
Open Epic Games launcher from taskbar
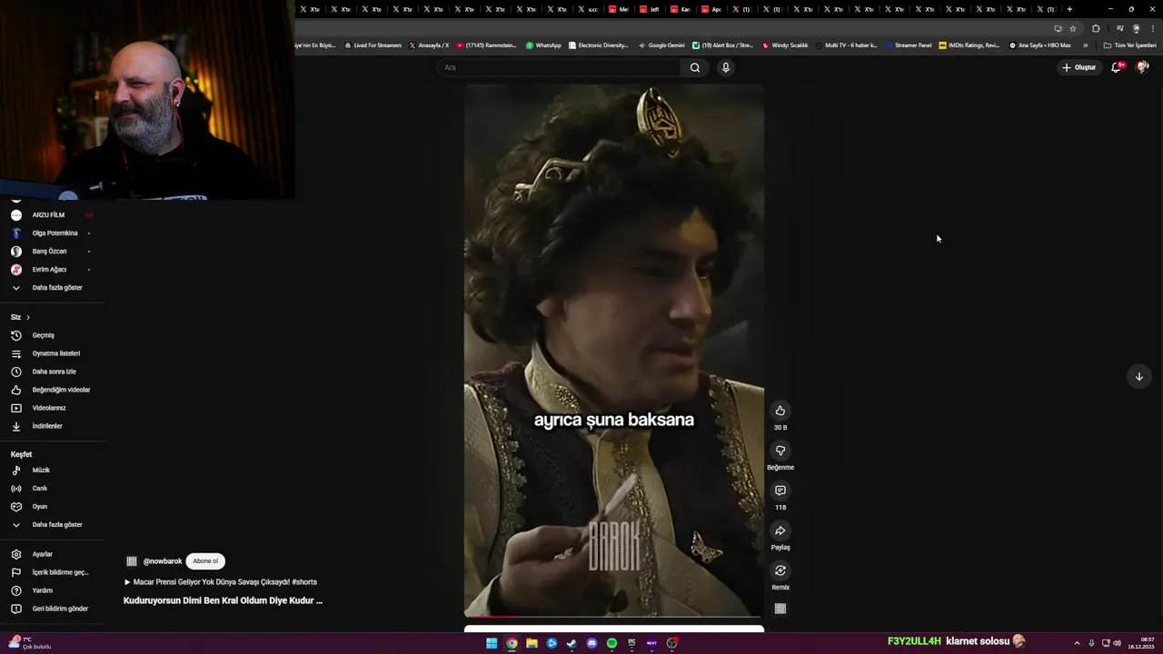point(631,643)
